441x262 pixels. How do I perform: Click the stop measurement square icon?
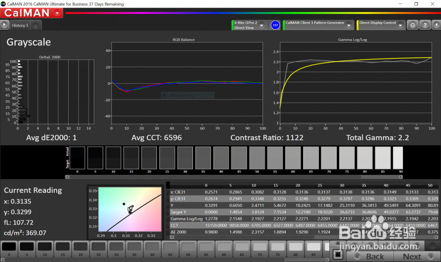pos(338,254)
